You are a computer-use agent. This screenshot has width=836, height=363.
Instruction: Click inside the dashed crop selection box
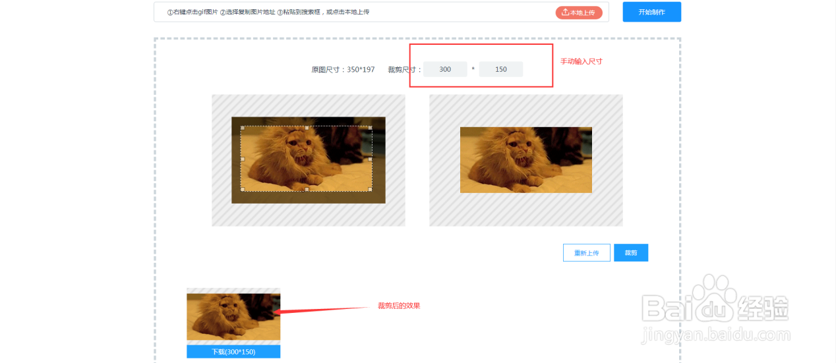(x=307, y=159)
